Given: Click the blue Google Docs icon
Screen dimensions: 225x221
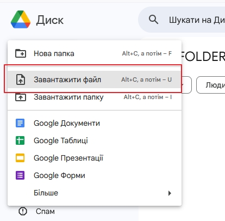Looking at the screenshot, I should point(20,123).
